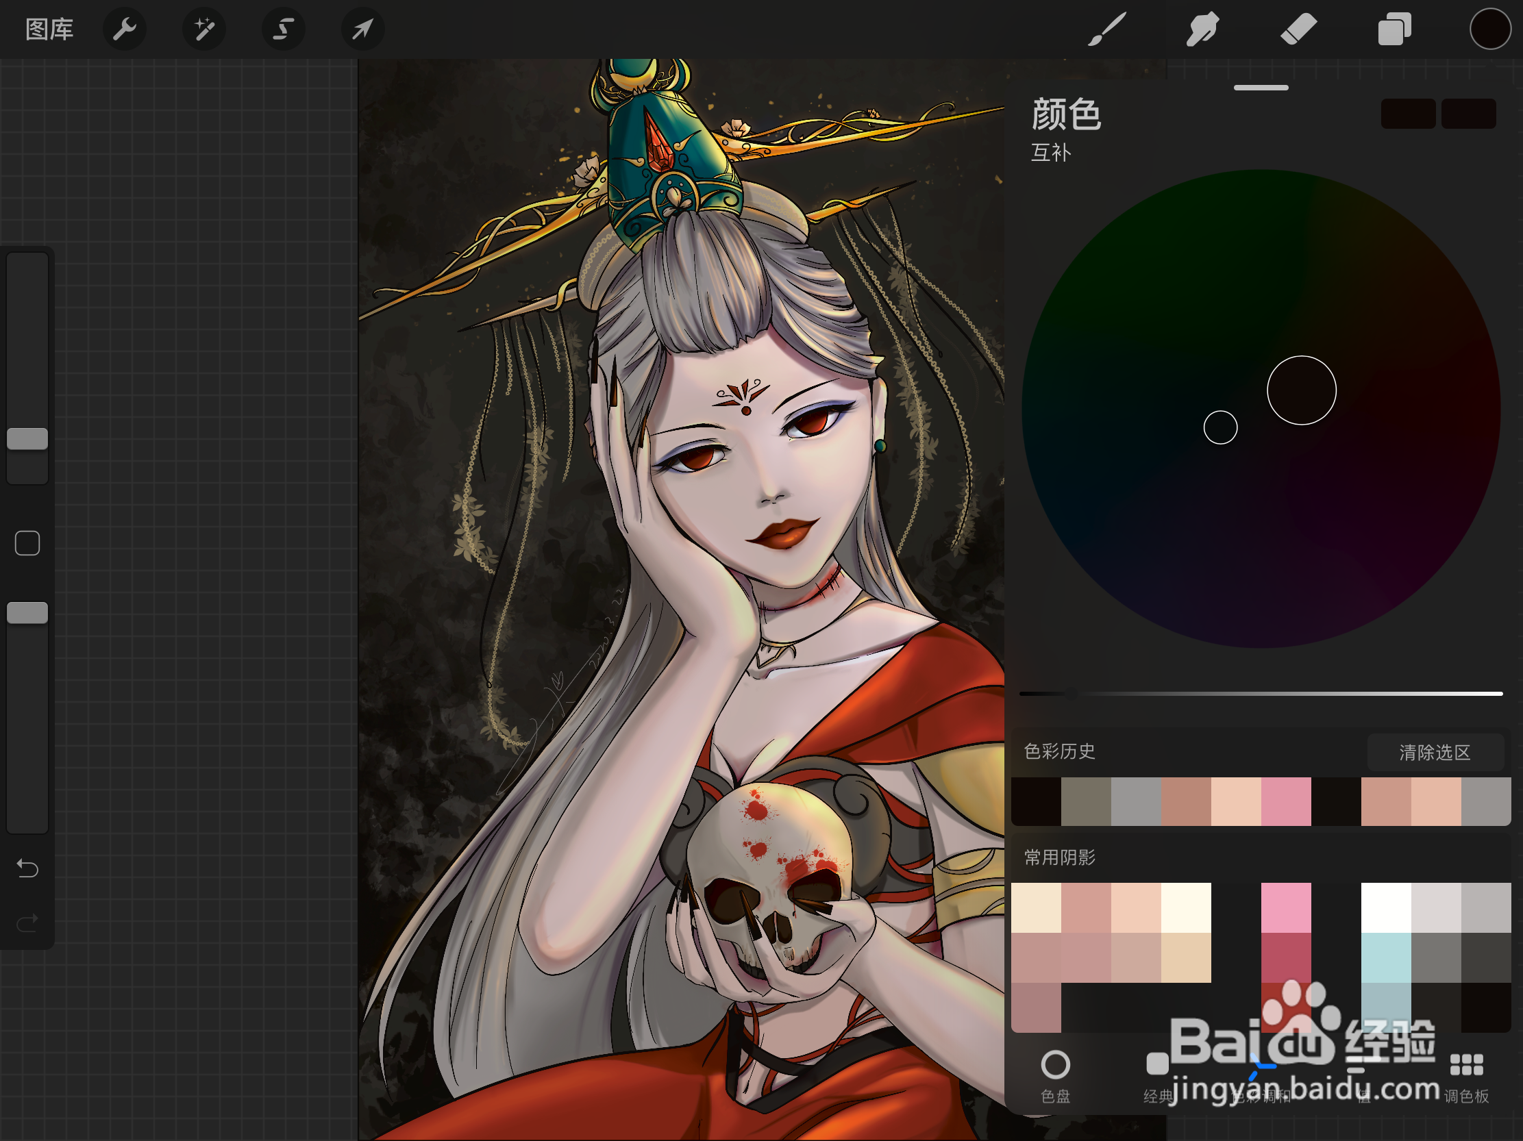Pick the bright pink swatch in 常用阴影
1523x1141 pixels.
[x=1286, y=907]
